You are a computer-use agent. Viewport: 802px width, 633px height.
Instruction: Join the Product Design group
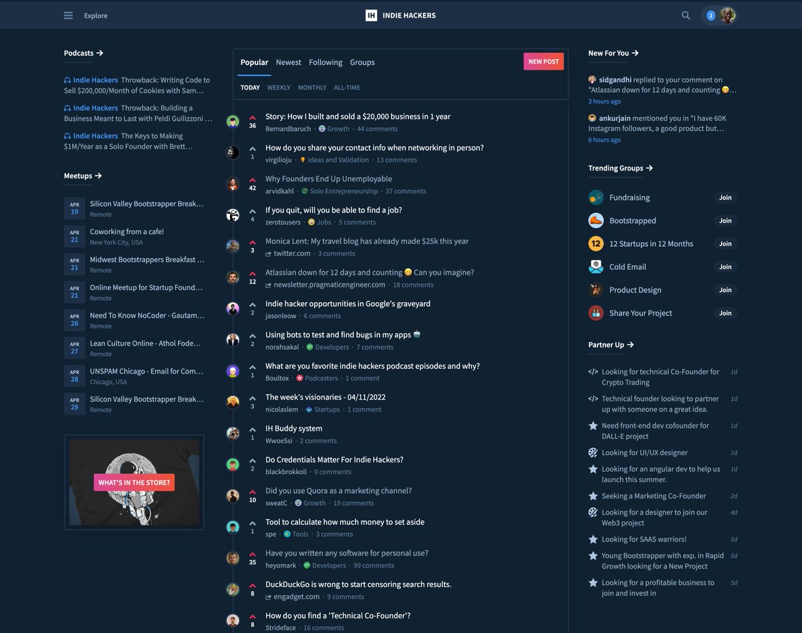725,290
